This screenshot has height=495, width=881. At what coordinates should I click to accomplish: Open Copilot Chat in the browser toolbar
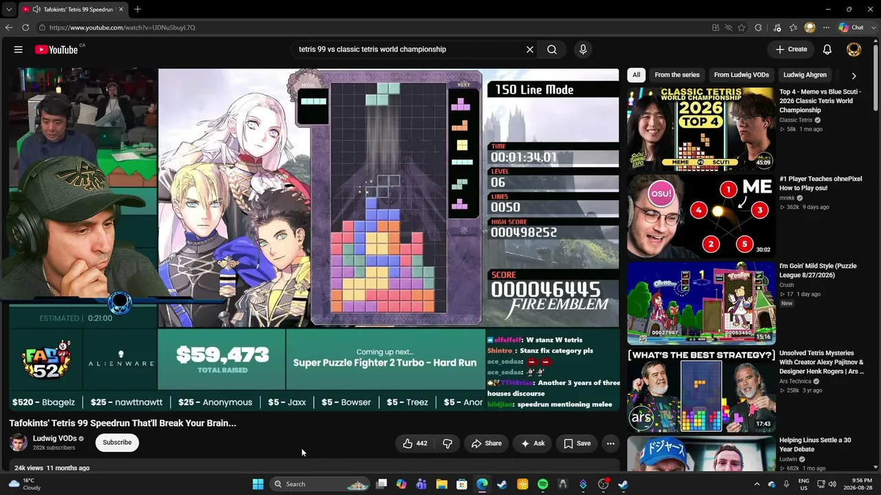(x=851, y=27)
